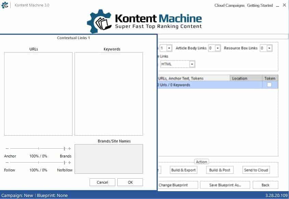Click the URLs, Anchor Text, Tokens column header
Image resolution: width=289 pixels, height=199 pixels.
pos(194,78)
